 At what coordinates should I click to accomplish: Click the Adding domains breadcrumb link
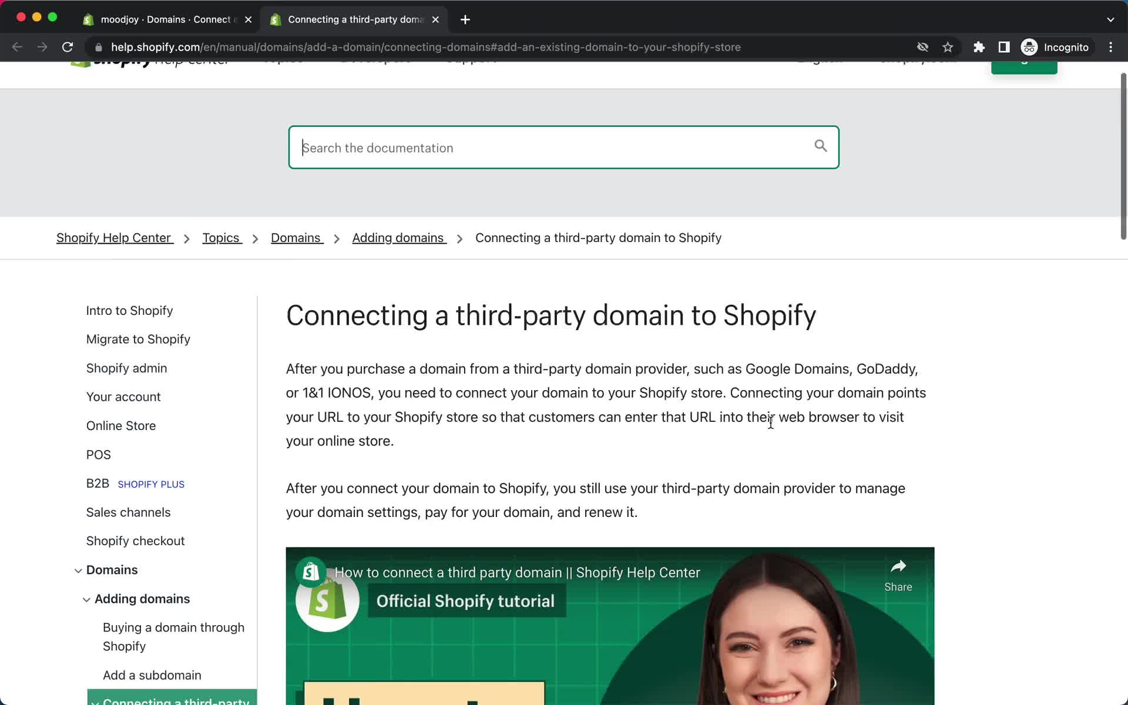(397, 237)
